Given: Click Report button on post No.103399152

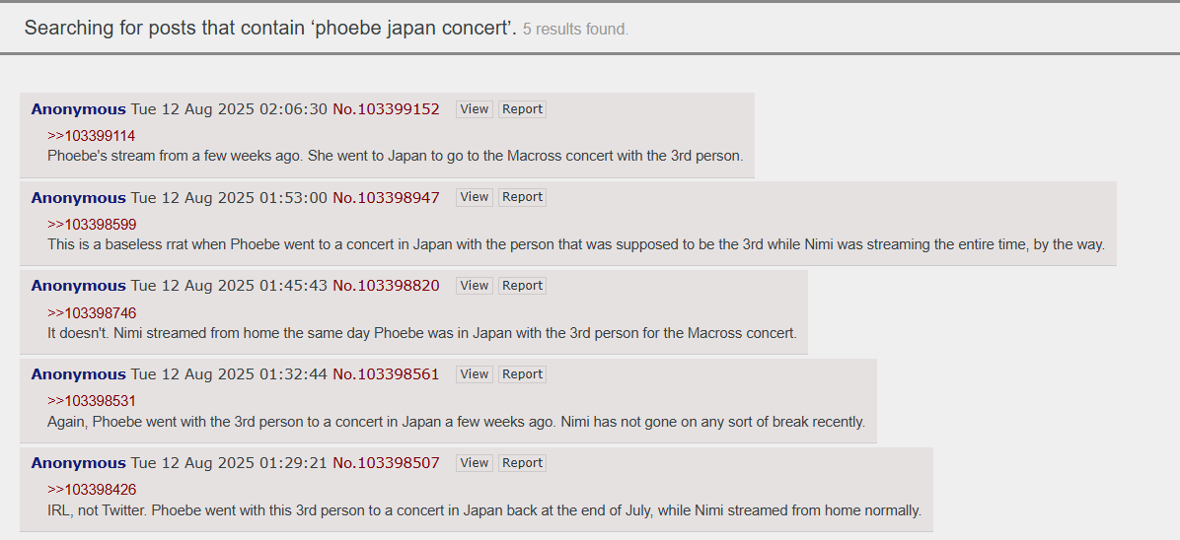Looking at the screenshot, I should [x=522, y=109].
